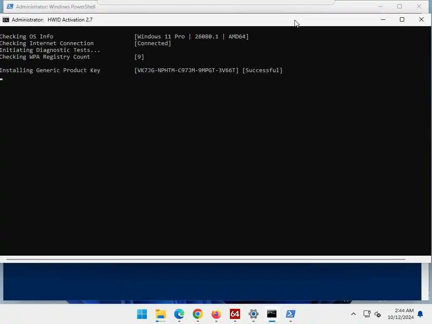
Task: Open Settings gear icon on taskbar
Action: click(x=254, y=314)
